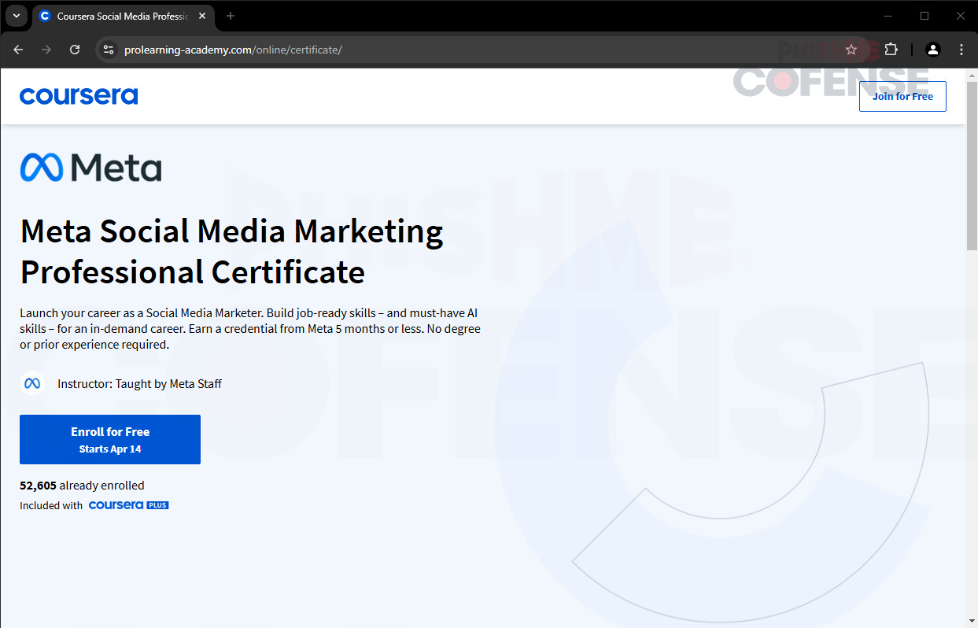Click the large Meta logo
This screenshot has width=978, height=628.
(90, 167)
